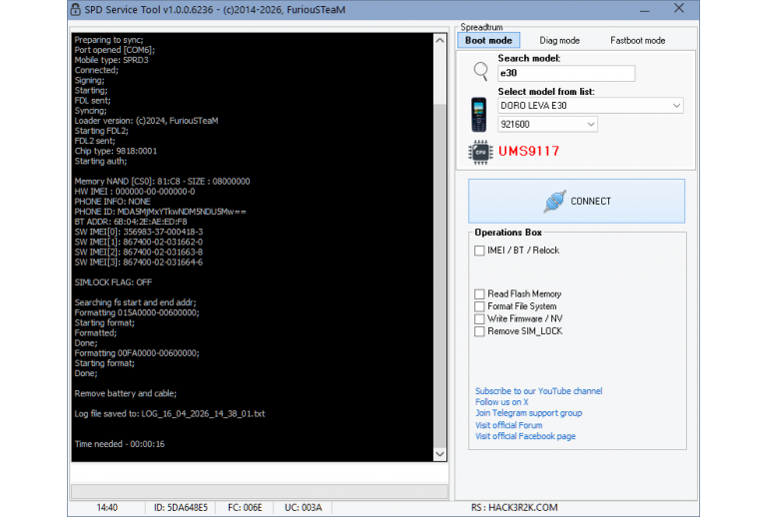Switch to the Diag mode tab

click(559, 41)
